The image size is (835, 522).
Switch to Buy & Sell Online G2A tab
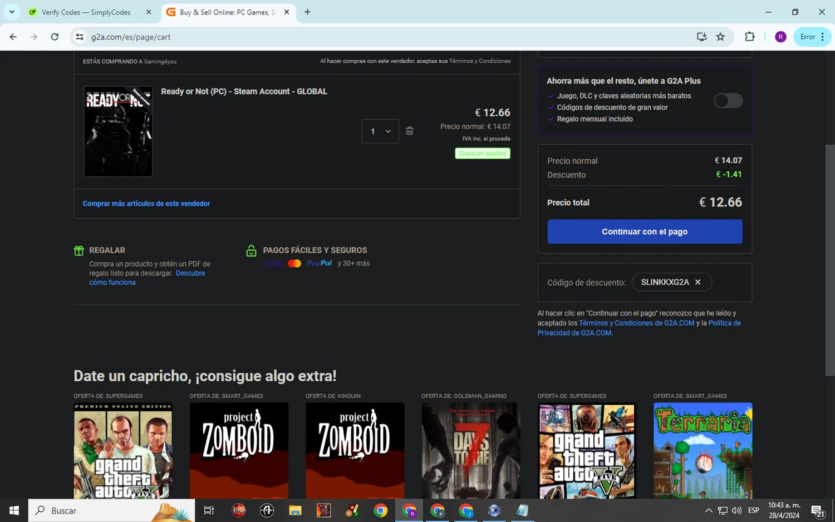[227, 12]
